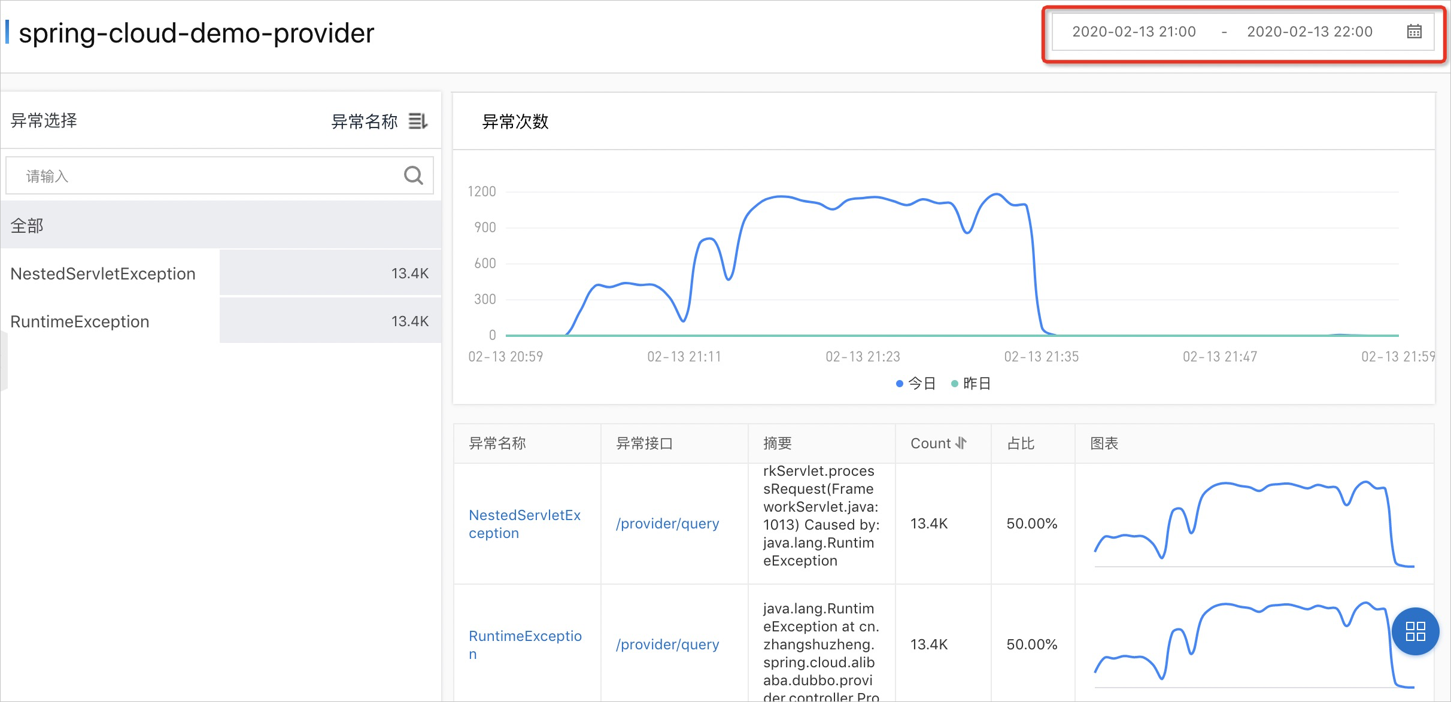Focus the 请输入 search field
Screen dimensions: 1451x702
tap(220, 175)
